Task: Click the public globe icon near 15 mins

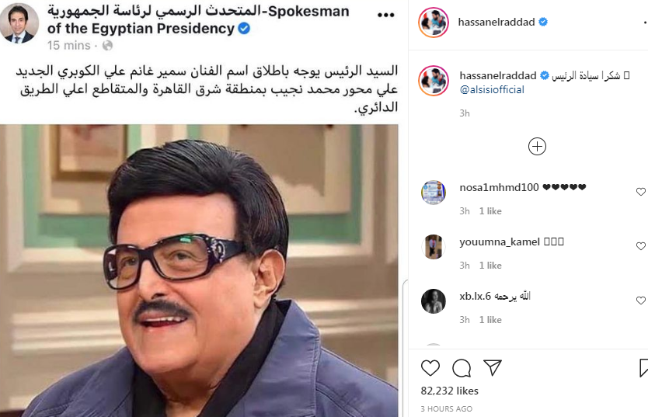Action: point(107,45)
